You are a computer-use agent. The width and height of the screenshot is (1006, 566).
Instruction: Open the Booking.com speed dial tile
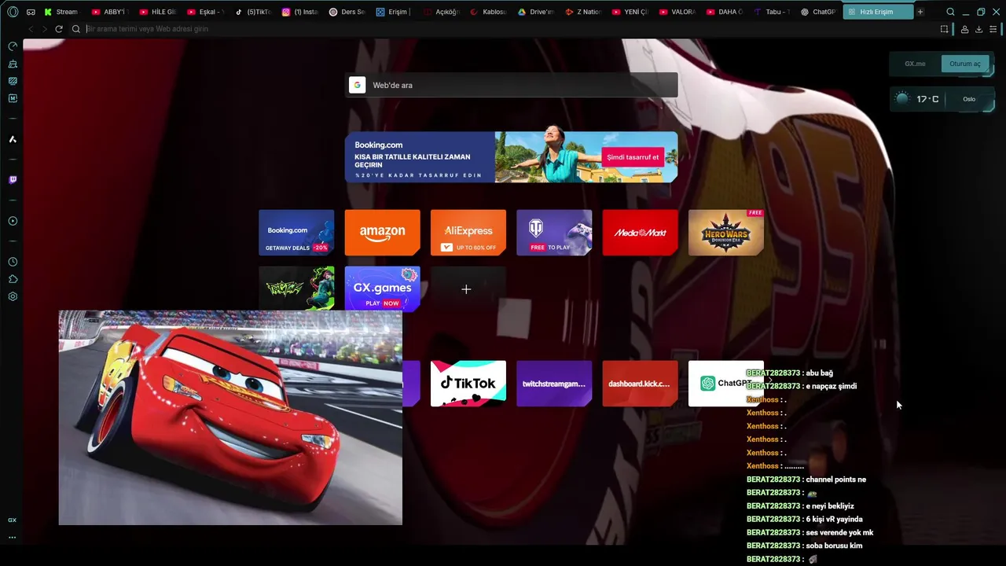coord(296,233)
